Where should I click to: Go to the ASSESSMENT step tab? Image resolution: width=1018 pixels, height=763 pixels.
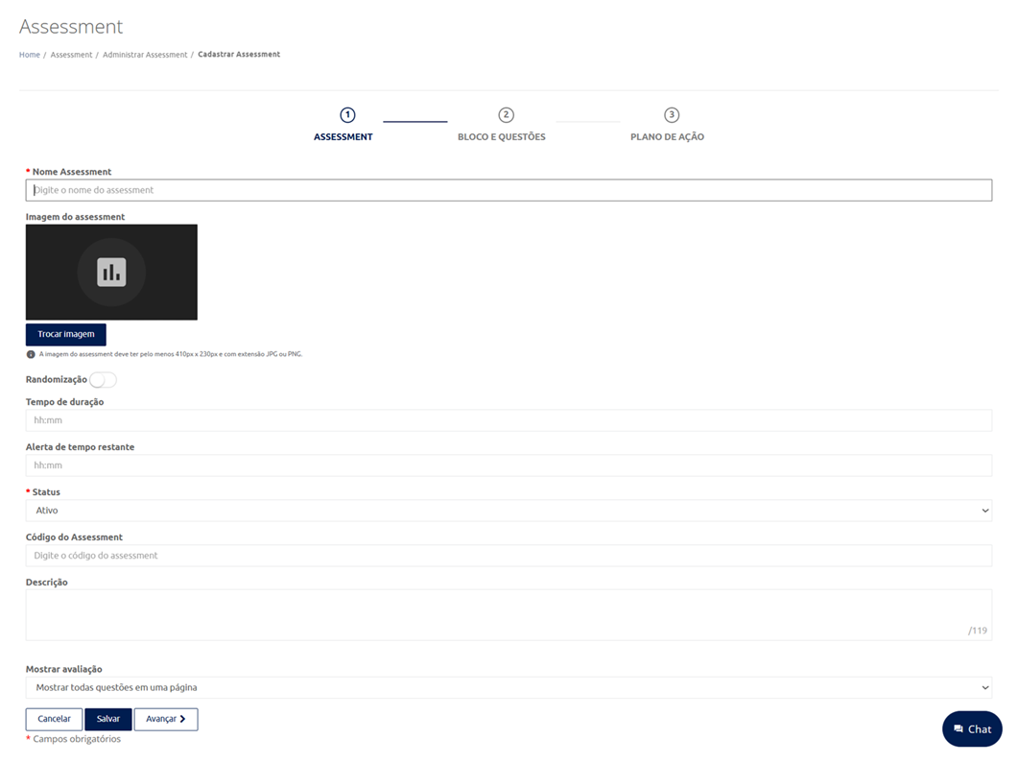[343, 137]
